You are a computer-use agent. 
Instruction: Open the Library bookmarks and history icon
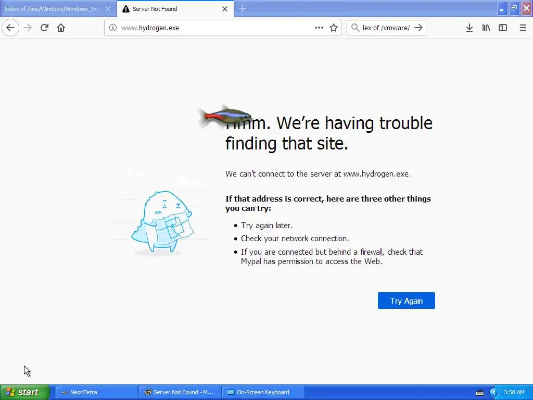486,28
